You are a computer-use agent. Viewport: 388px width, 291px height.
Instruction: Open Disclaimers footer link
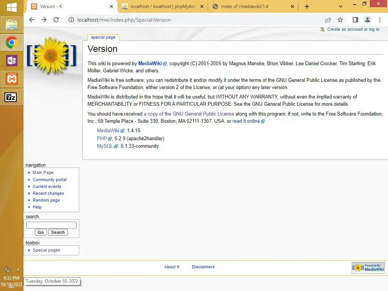click(x=203, y=267)
